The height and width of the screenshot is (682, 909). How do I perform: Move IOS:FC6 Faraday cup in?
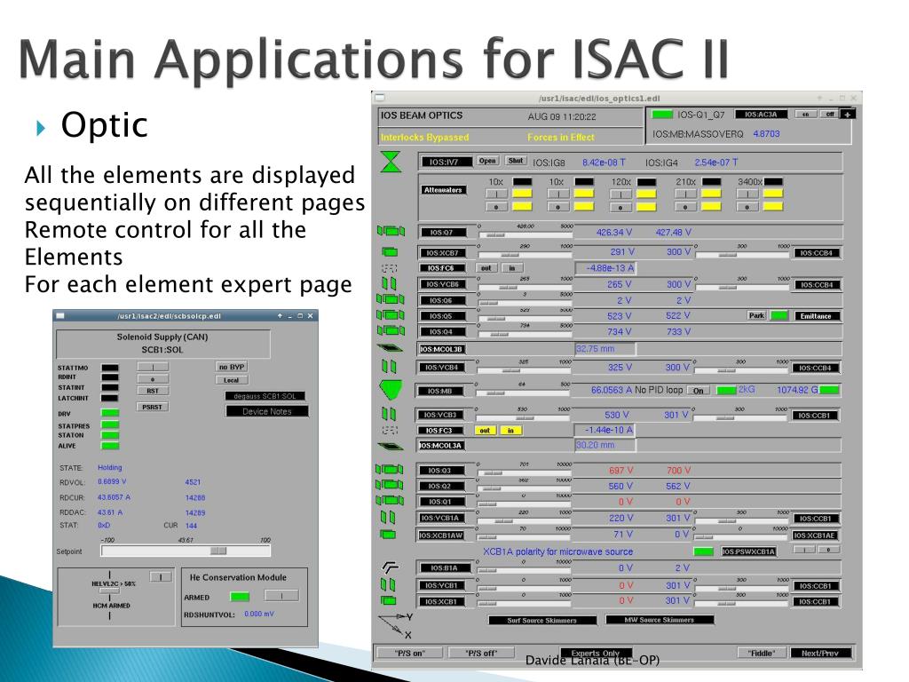[512, 268]
